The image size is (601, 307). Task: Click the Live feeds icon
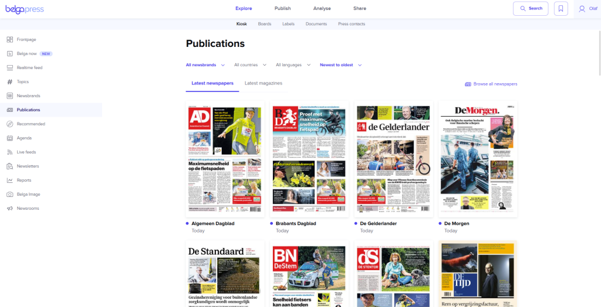click(10, 152)
